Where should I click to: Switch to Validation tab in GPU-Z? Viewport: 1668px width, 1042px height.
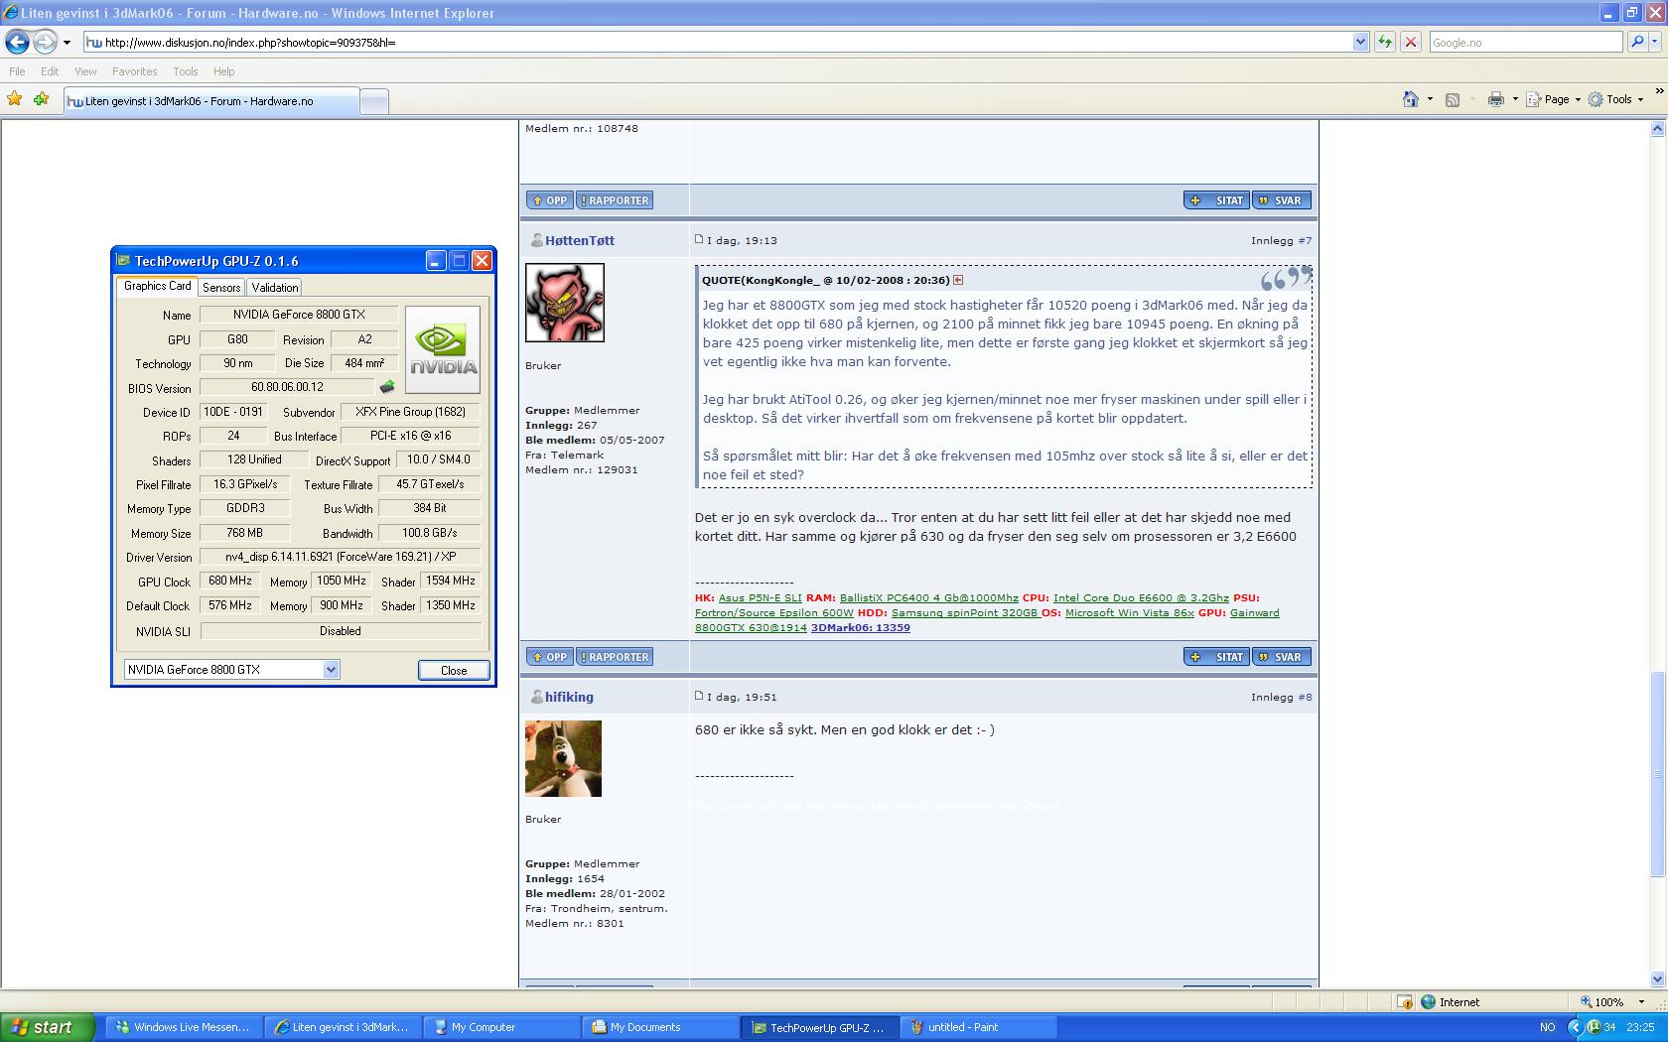coord(274,287)
